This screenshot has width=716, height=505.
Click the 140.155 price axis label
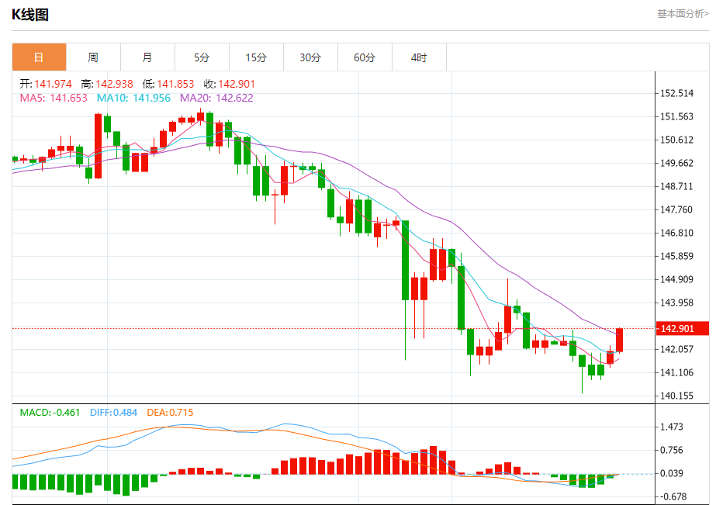pyautogui.click(x=676, y=396)
